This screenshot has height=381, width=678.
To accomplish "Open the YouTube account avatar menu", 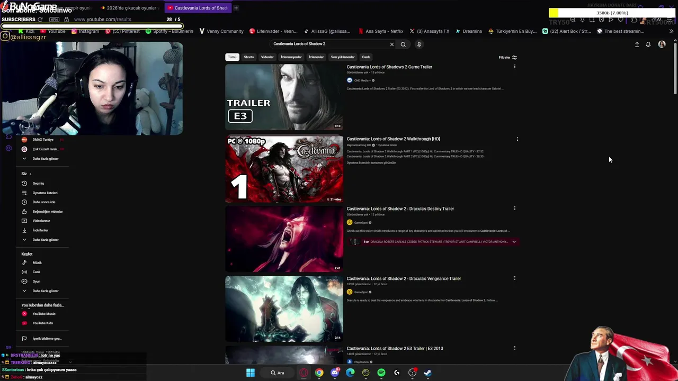I will 662,44.
